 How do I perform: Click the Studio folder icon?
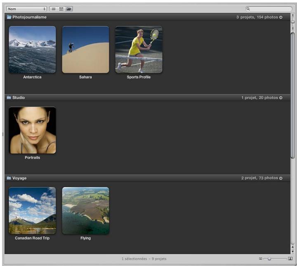(9, 97)
